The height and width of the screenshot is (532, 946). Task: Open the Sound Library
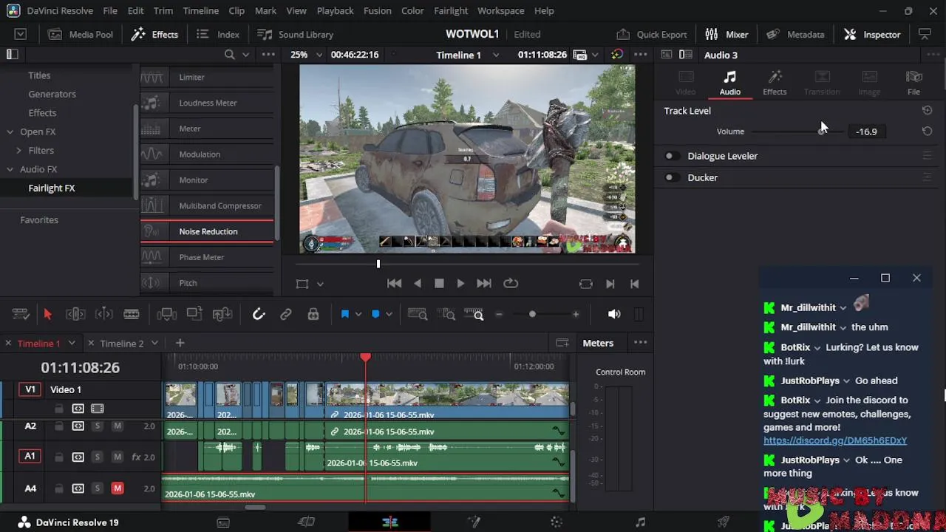tap(295, 34)
